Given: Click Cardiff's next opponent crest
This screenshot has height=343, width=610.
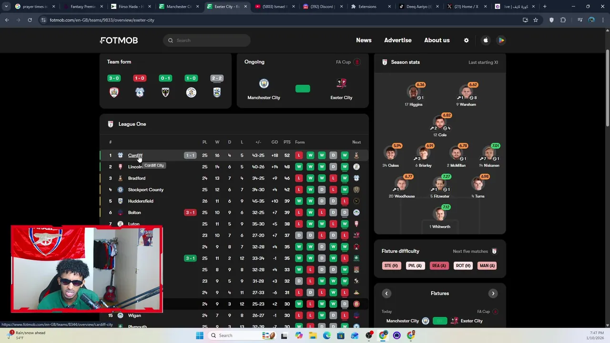Looking at the screenshot, I should click(x=356, y=155).
